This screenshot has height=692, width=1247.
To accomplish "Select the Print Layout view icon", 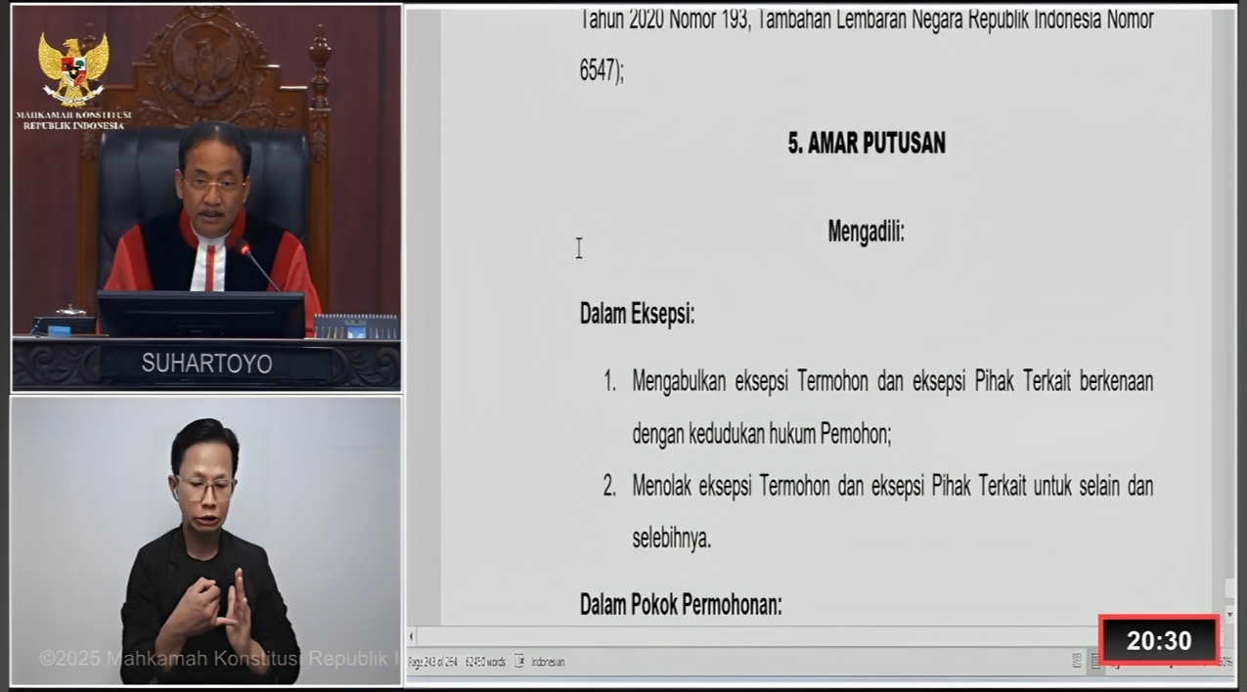I will [1095, 662].
